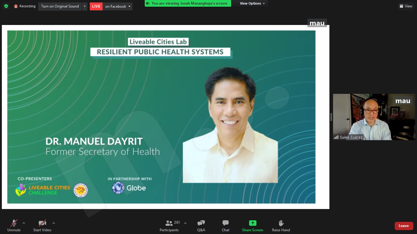Viewport: 417px width, 234px height.
Task: Open the LIVE on Facebook dropdown
Action: [118, 6]
